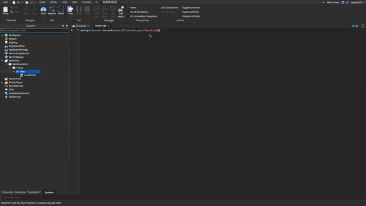Select the Chat bubble icon in Explorer
Image resolution: width=366 pixels, height=206 pixels.
[x=6, y=89]
